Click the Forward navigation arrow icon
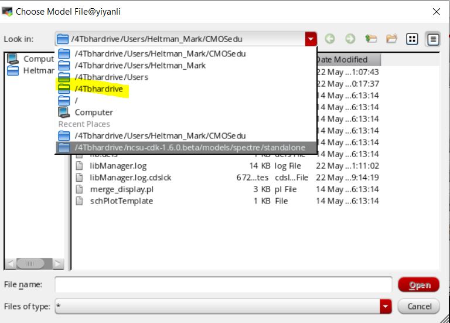This screenshot has width=450, height=323. 350,39
